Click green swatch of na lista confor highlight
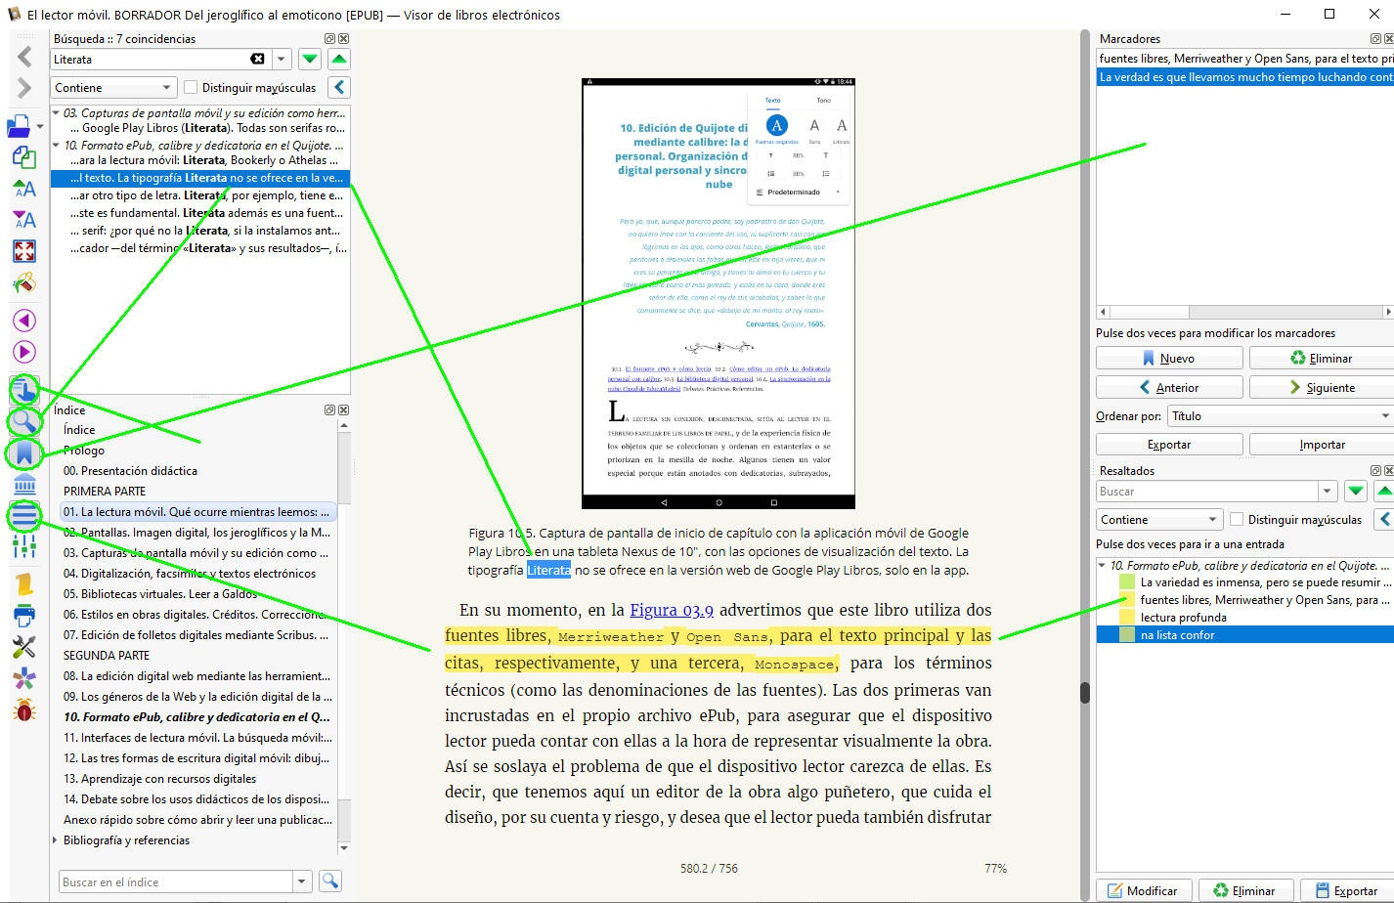This screenshot has height=903, width=1394. pyautogui.click(x=1127, y=635)
